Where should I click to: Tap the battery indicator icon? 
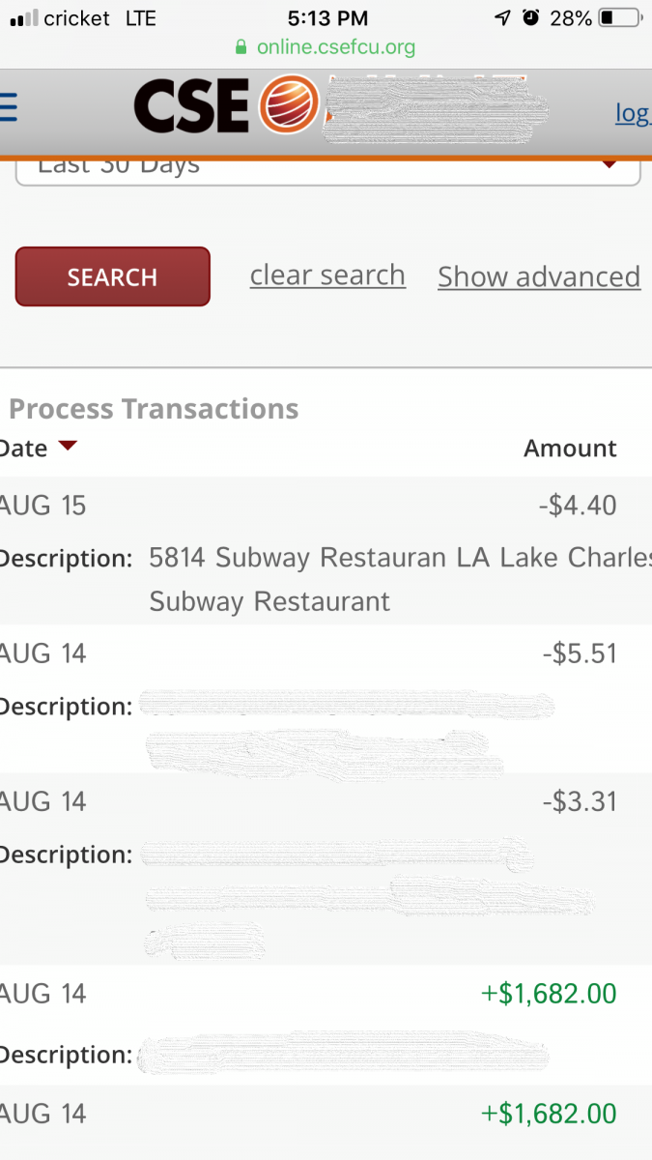[x=619, y=17]
